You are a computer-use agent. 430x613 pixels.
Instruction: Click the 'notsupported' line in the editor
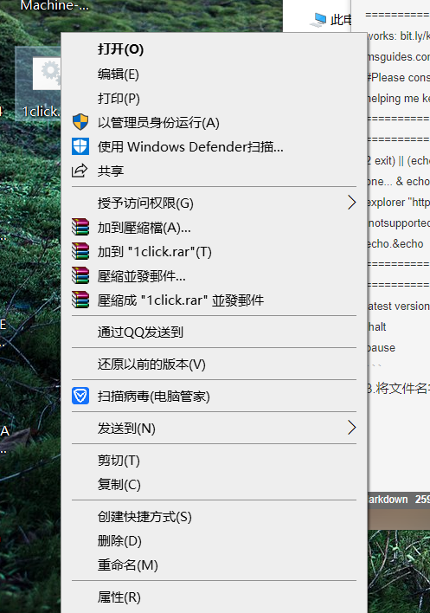pyautogui.click(x=398, y=223)
